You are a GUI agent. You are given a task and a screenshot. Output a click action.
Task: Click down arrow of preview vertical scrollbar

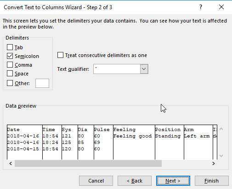coord(221,156)
